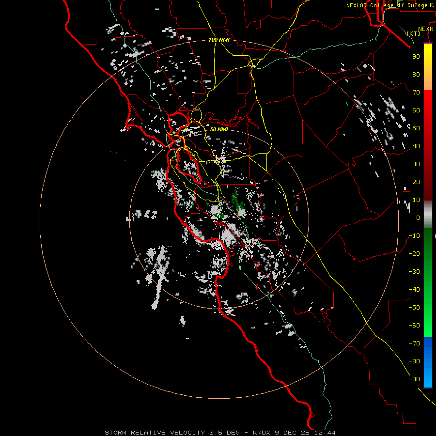The height and width of the screenshot is (436, 436).
Task: Click the 70 value on the velocity scale
Action: click(416, 93)
